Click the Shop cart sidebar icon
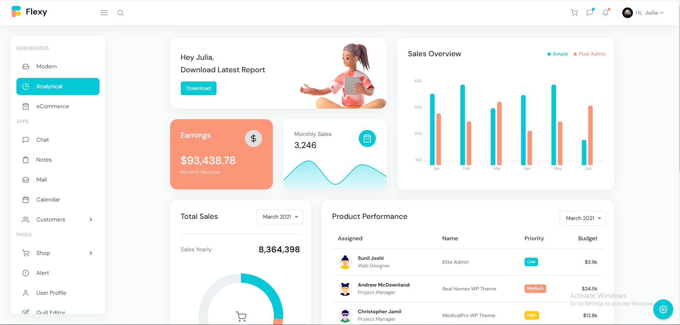Image resolution: width=680 pixels, height=325 pixels. [x=26, y=253]
